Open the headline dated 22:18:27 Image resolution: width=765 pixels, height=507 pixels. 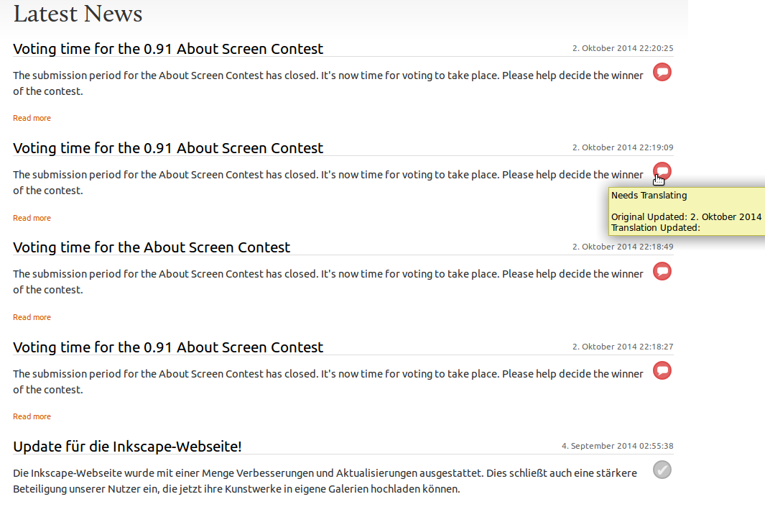click(x=168, y=347)
